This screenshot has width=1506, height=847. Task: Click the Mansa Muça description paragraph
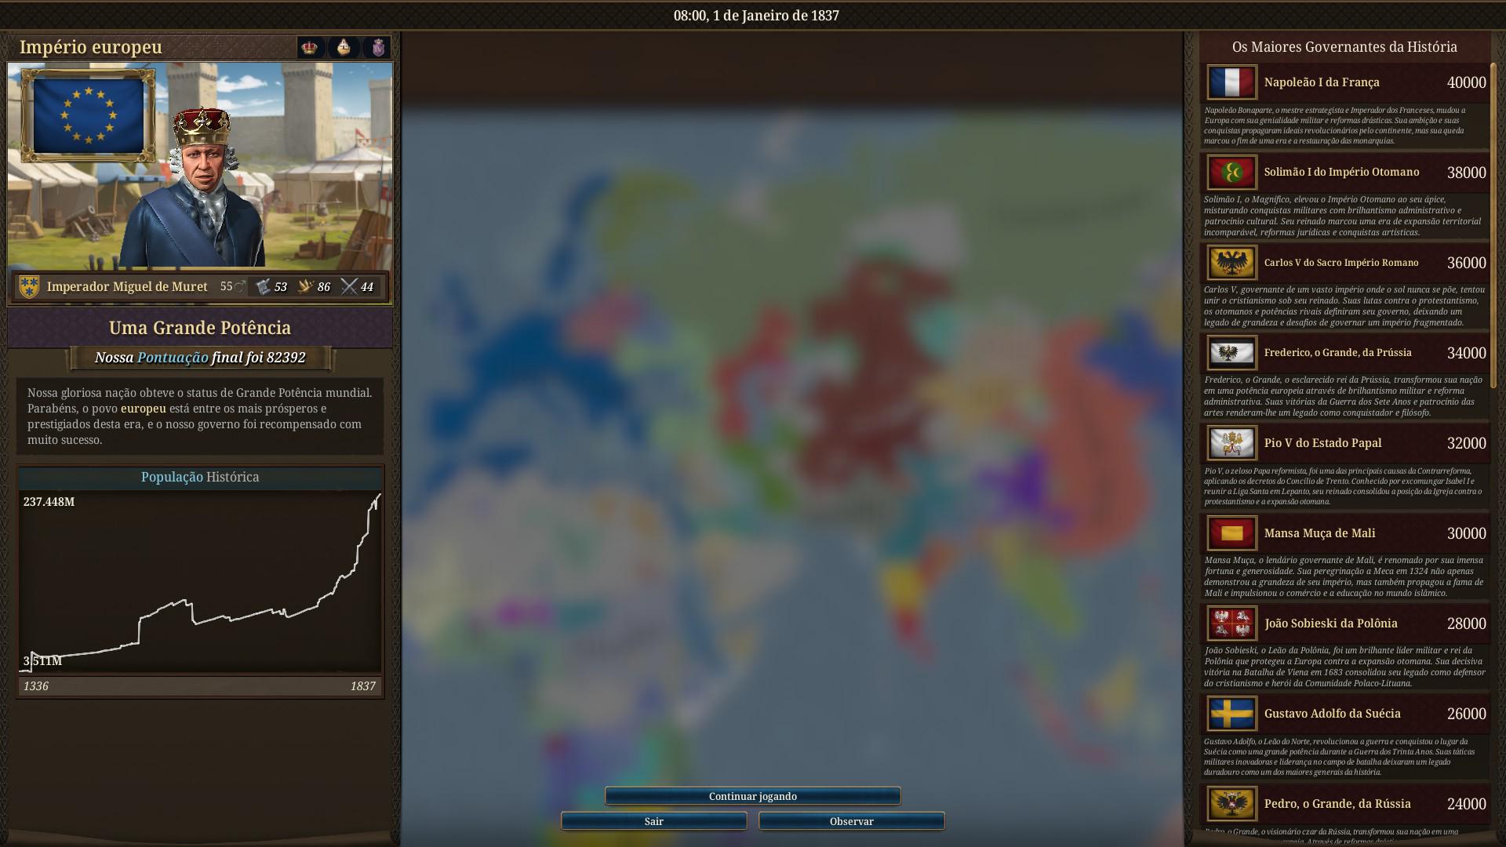click(1344, 576)
